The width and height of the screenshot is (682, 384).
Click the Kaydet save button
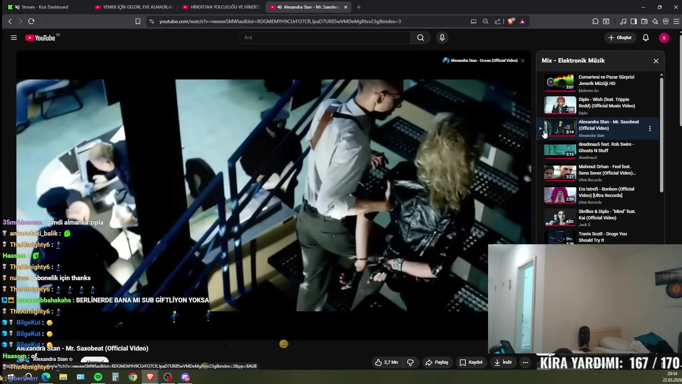point(471,362)
